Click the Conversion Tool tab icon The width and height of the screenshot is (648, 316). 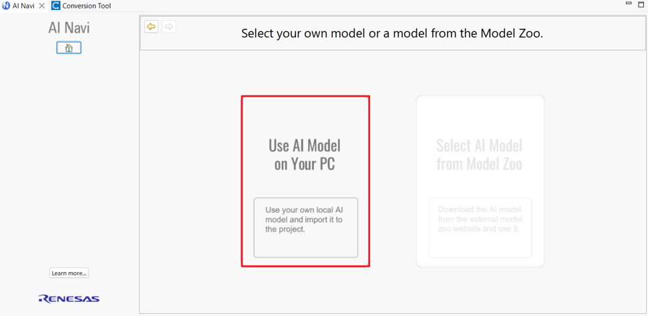coord(55,6)
